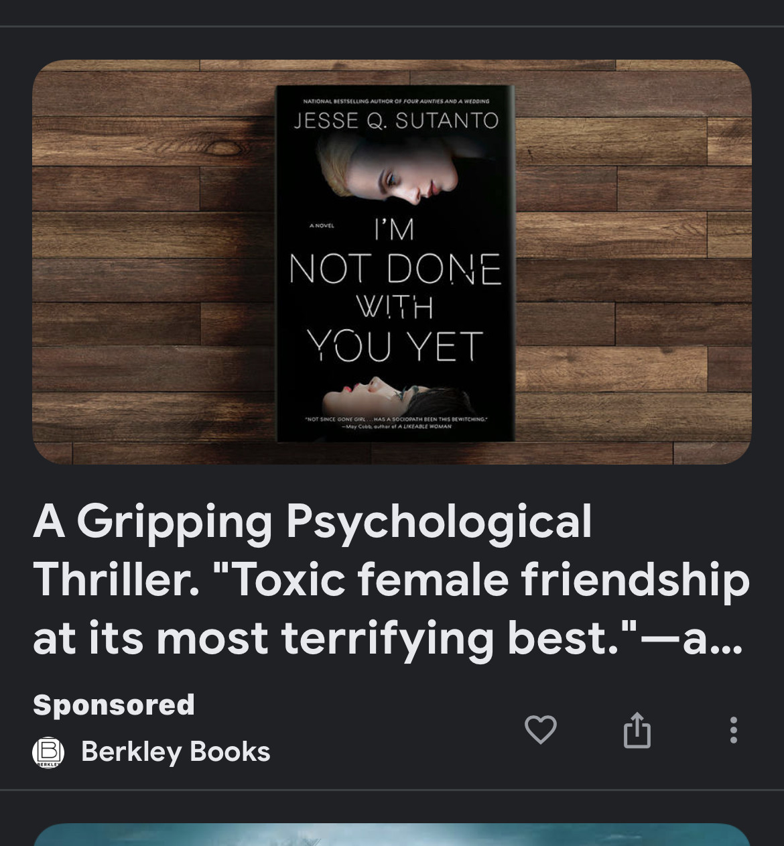The height and width of the screenshot is (846, 784).
Task: Tap the Gone Girl blurb quote on cover
Action: click(x=396, y=422)
